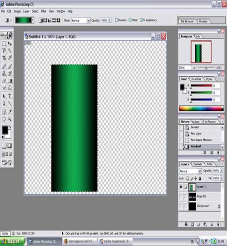Screen dimensions: 227x246
Task: Uncheck the Dither checkbox
Action: tap(130, 20)
